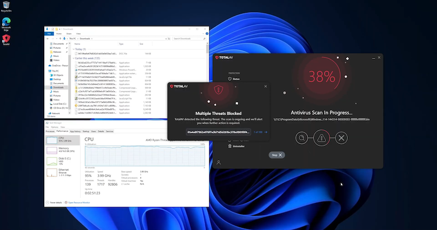Open the TotalAV desktop shortcut
This screenshot has height=230, width=437.
coord(6,40)
